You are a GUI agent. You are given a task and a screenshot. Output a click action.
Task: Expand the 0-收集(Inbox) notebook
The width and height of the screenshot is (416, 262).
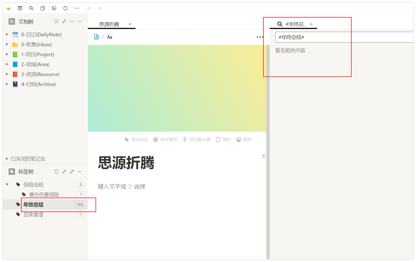[x=7, y=44]
